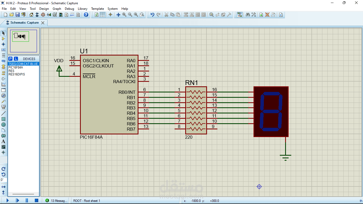Image resolution: width=363 pixels, height=204 pixels.
Task: Save the project with the floppy icon
Action: coord(18,15)
